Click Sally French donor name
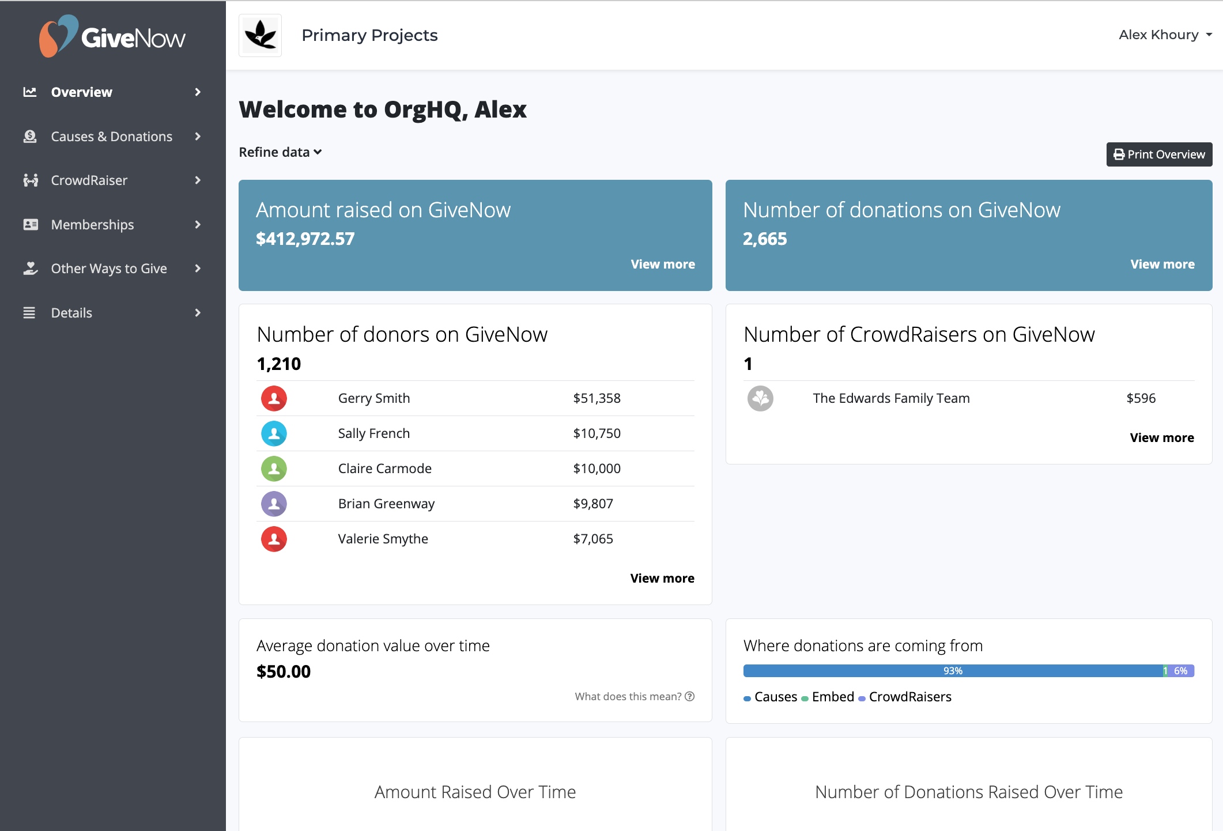1223x831 pixels. (x=374, y=433)
